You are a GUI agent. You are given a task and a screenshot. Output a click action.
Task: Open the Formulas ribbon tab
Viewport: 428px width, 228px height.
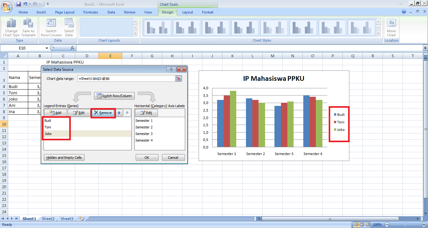tap(91, 12)
